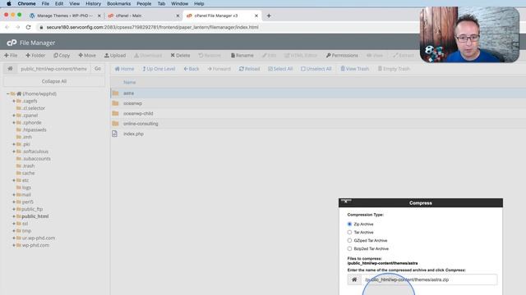526x295 pixels.
Task: Expand the public_html tree folder
Action: [14, 216]
